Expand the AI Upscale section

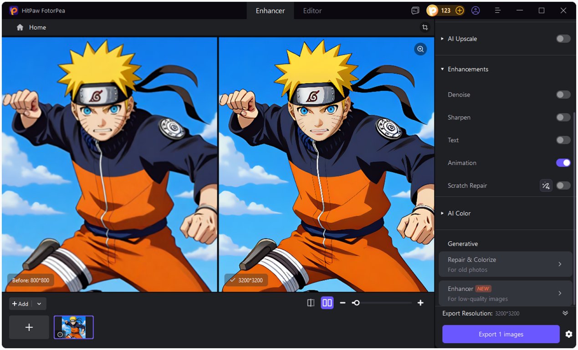[x=442, y=39]
